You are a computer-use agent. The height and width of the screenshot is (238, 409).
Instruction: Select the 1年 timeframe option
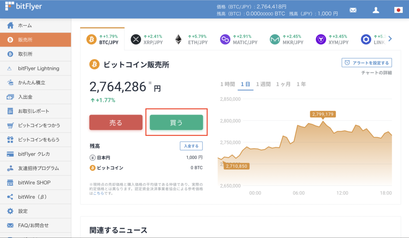301,84
